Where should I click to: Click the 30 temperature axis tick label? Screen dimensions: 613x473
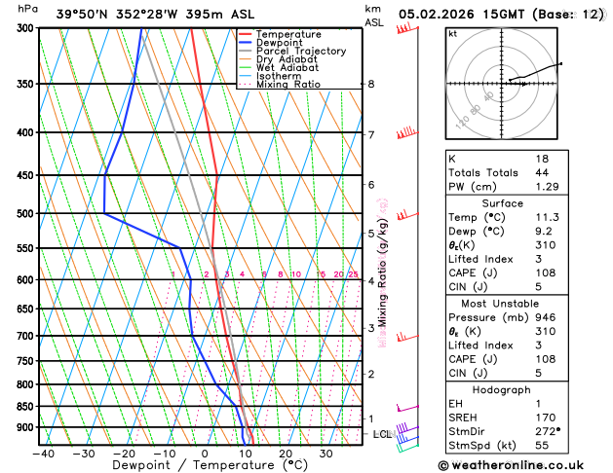pos(326,454)
